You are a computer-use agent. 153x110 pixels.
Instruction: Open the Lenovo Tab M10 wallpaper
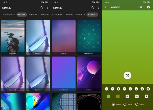click(x=64, y=74)
